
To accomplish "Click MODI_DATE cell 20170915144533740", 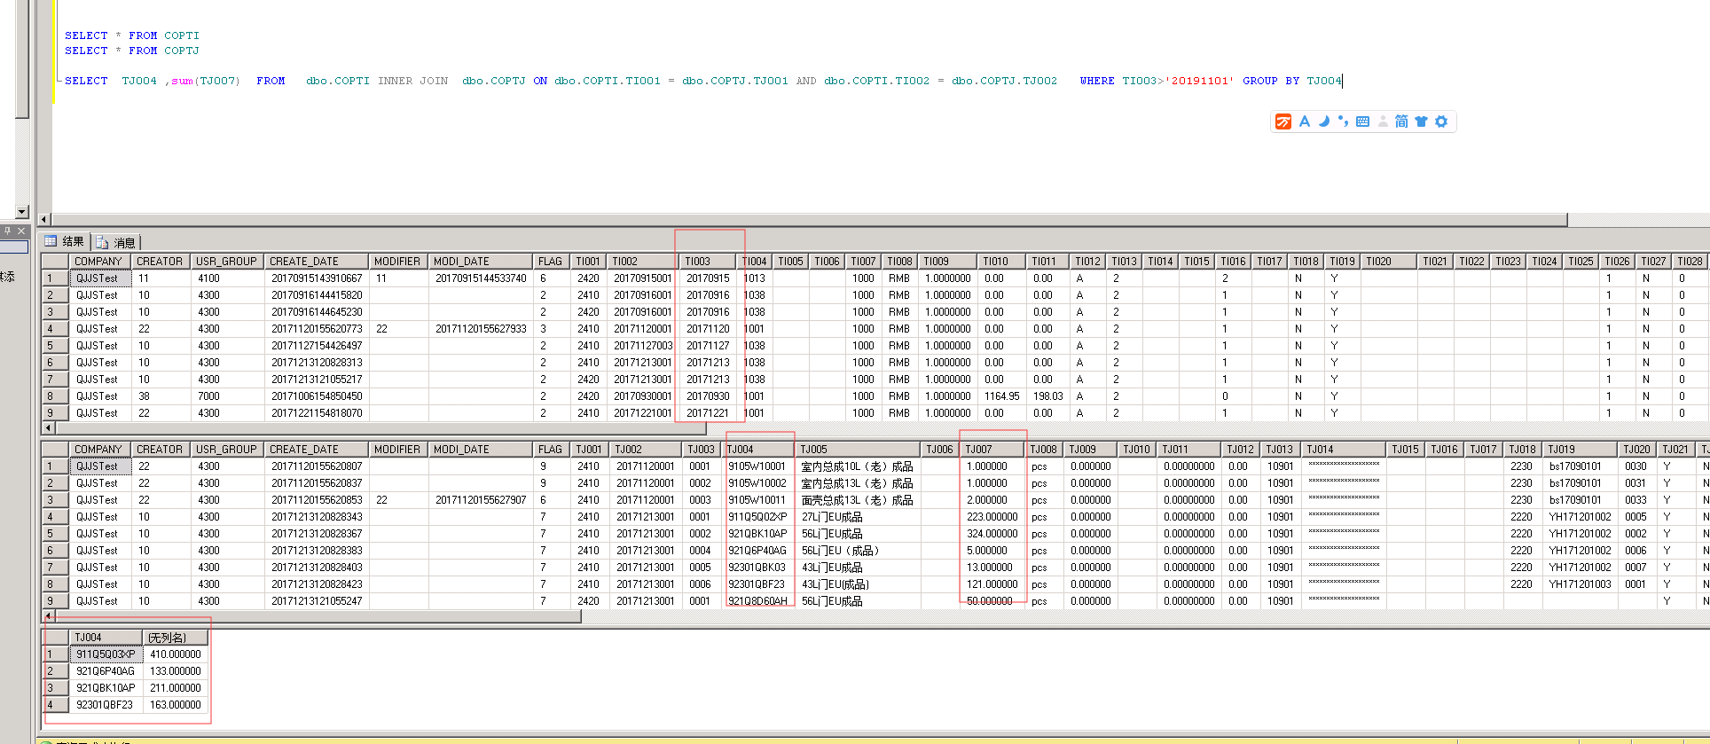I will (481, 278).
